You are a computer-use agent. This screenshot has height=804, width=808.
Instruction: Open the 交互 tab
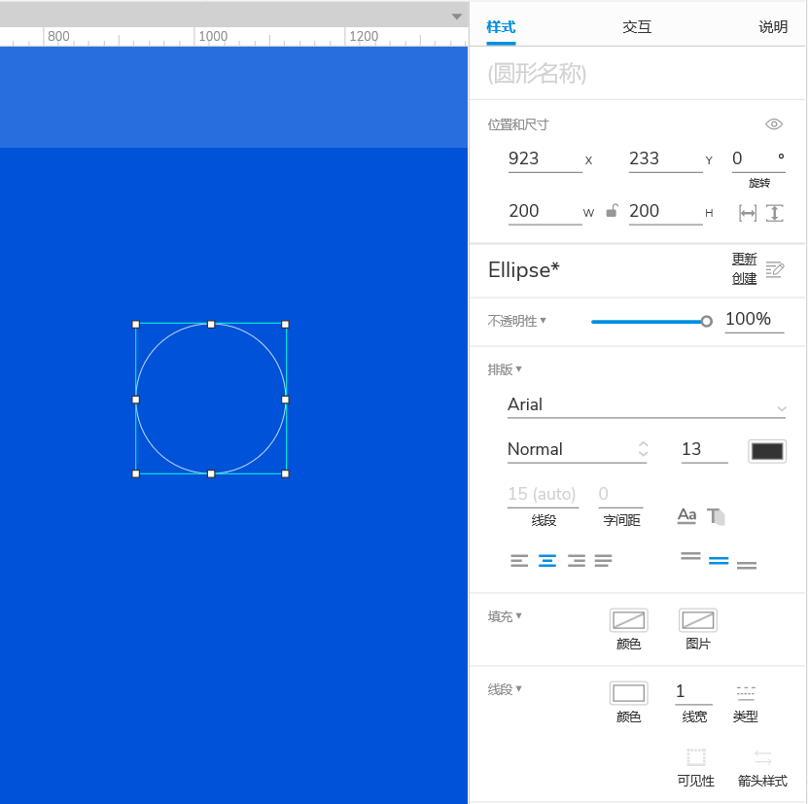pos(637,27)
